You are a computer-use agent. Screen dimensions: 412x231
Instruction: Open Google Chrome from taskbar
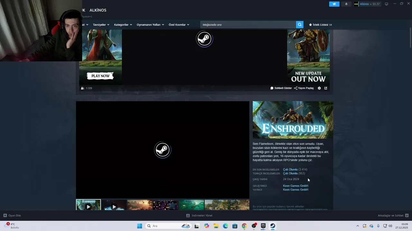244,226
